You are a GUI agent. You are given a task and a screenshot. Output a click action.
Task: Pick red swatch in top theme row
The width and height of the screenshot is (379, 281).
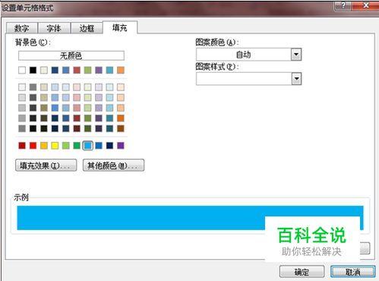point(77,70)
